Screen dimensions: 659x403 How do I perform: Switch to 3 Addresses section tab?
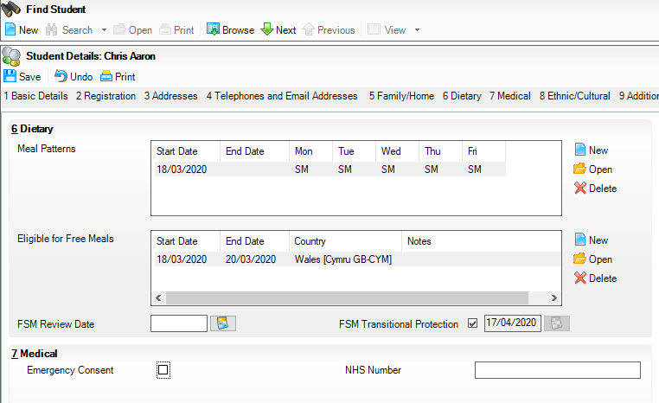(x=170, y=96)
